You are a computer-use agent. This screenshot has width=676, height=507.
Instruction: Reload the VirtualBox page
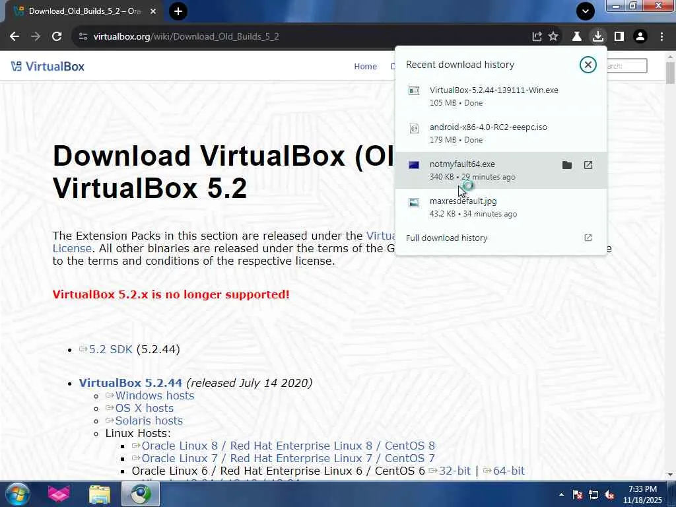(57, 36)
